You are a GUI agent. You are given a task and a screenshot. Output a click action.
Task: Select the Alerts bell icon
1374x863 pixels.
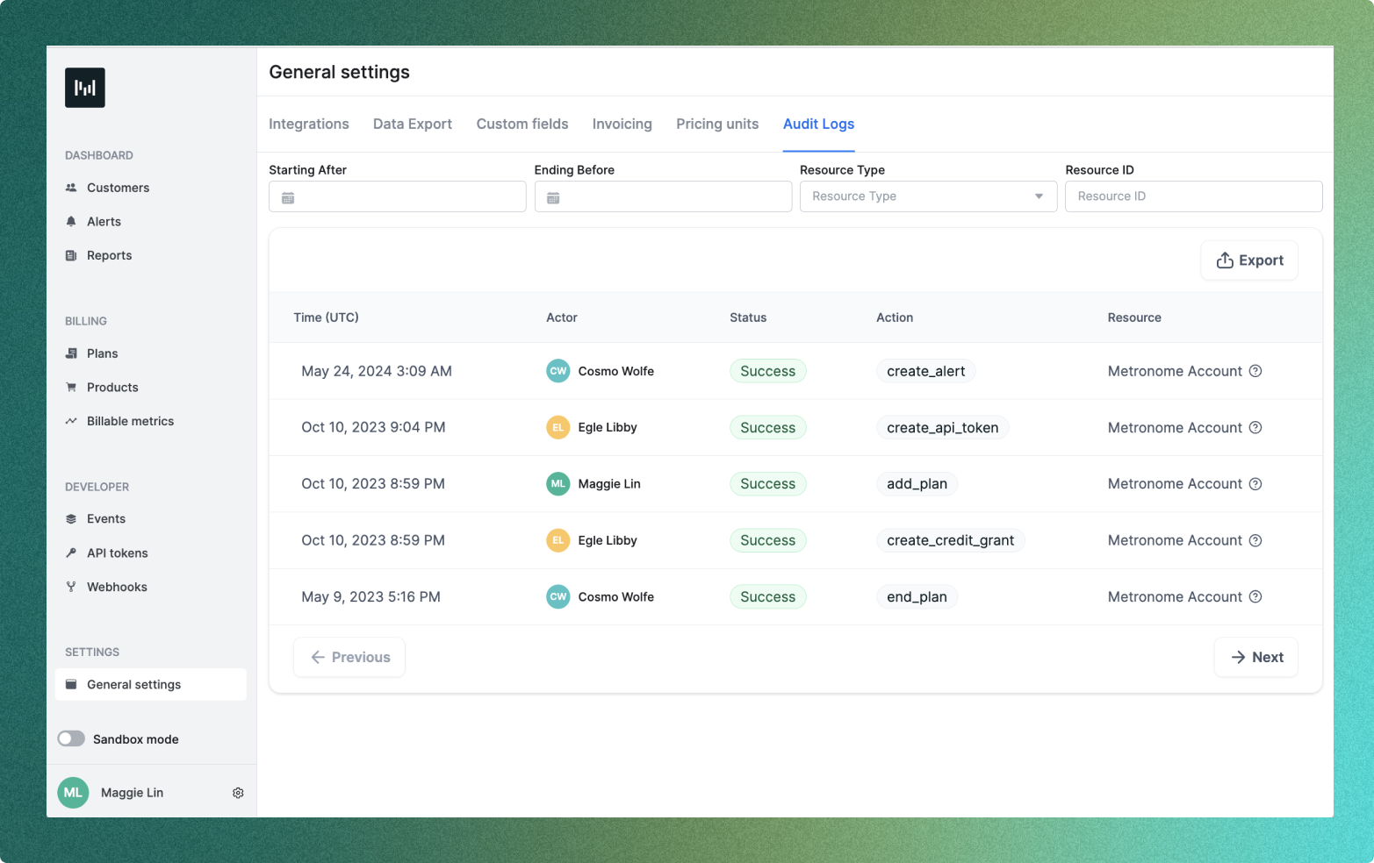[x=71, y=221]
